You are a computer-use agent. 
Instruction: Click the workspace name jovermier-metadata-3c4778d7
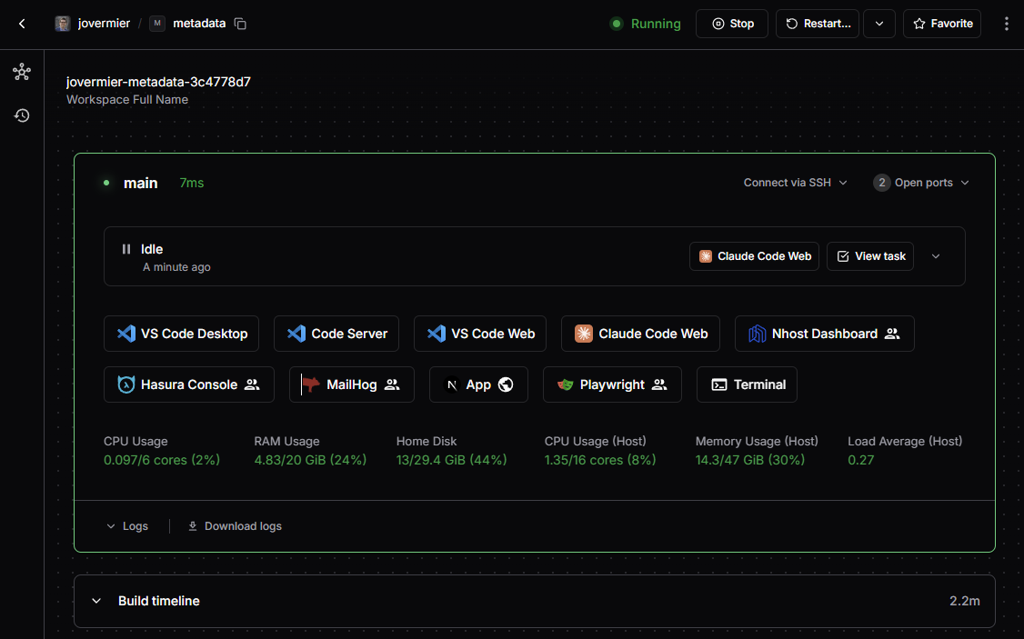[159, 82]
